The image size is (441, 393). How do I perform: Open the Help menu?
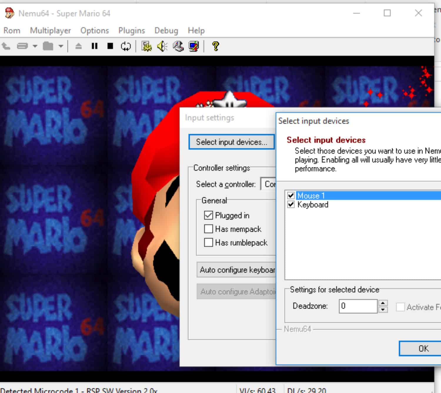tap(196, 31)
